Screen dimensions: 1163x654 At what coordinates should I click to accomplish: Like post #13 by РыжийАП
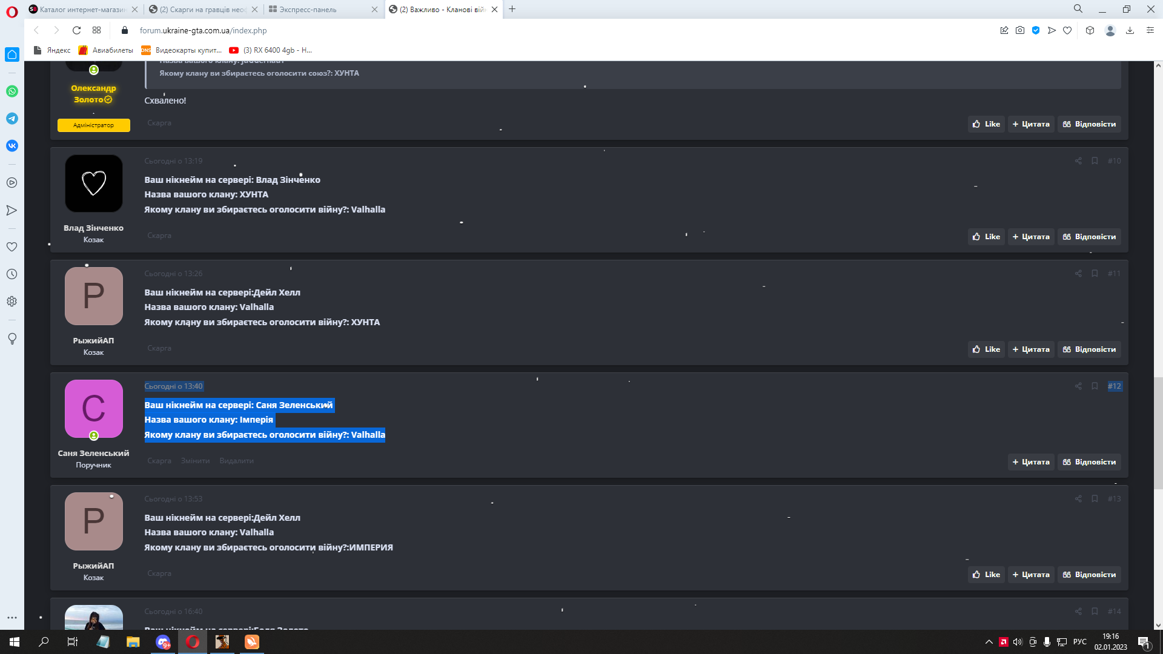(986, 575)
